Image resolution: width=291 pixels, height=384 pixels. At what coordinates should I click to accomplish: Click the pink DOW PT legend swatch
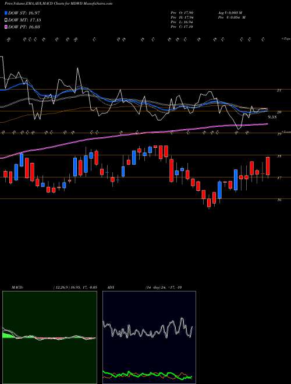[x=6, y=27]
